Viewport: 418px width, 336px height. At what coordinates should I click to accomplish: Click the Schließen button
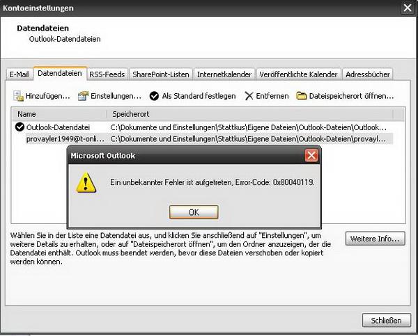pos(386,320)
